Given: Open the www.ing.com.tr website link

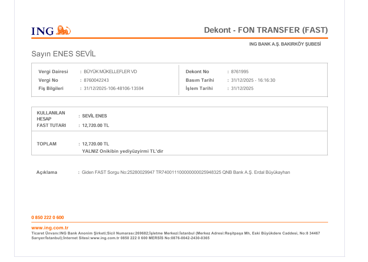Looking at the screenshot, I should 50,228.
